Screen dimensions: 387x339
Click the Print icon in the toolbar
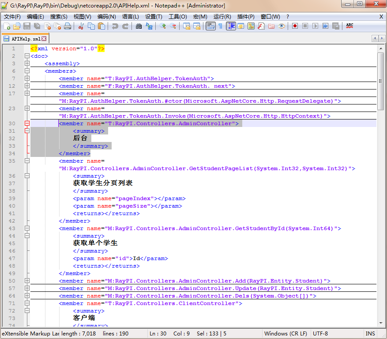tap(68, 26)
